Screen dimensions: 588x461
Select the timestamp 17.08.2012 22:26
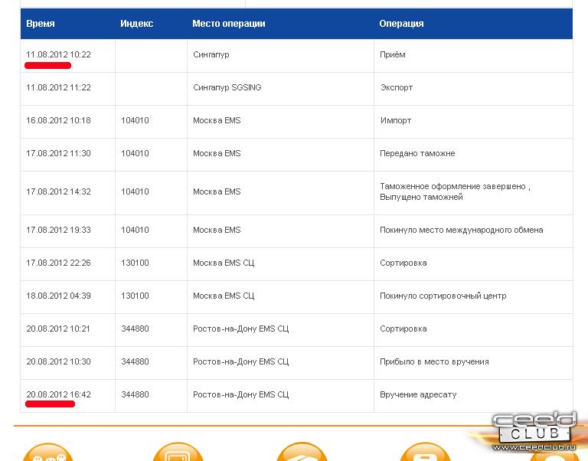point(58,263)
